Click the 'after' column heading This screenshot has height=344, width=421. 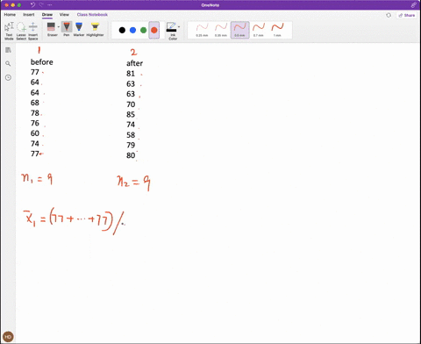[x=134, y=63]
